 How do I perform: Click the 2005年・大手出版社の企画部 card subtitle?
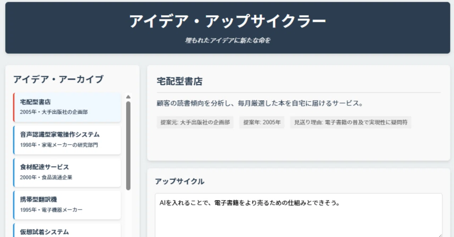click(x=54, y=112)
